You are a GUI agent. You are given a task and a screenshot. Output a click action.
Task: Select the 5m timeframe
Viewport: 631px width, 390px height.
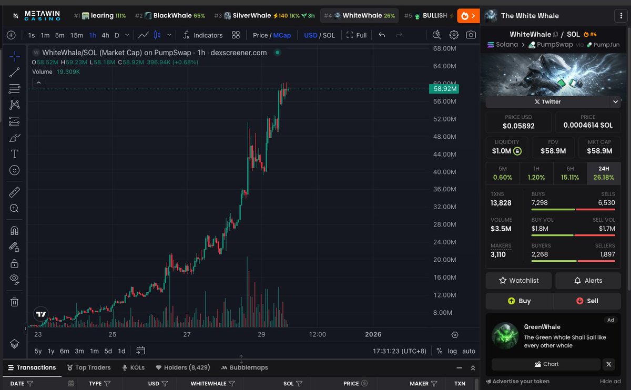click(x=60, y=35)
